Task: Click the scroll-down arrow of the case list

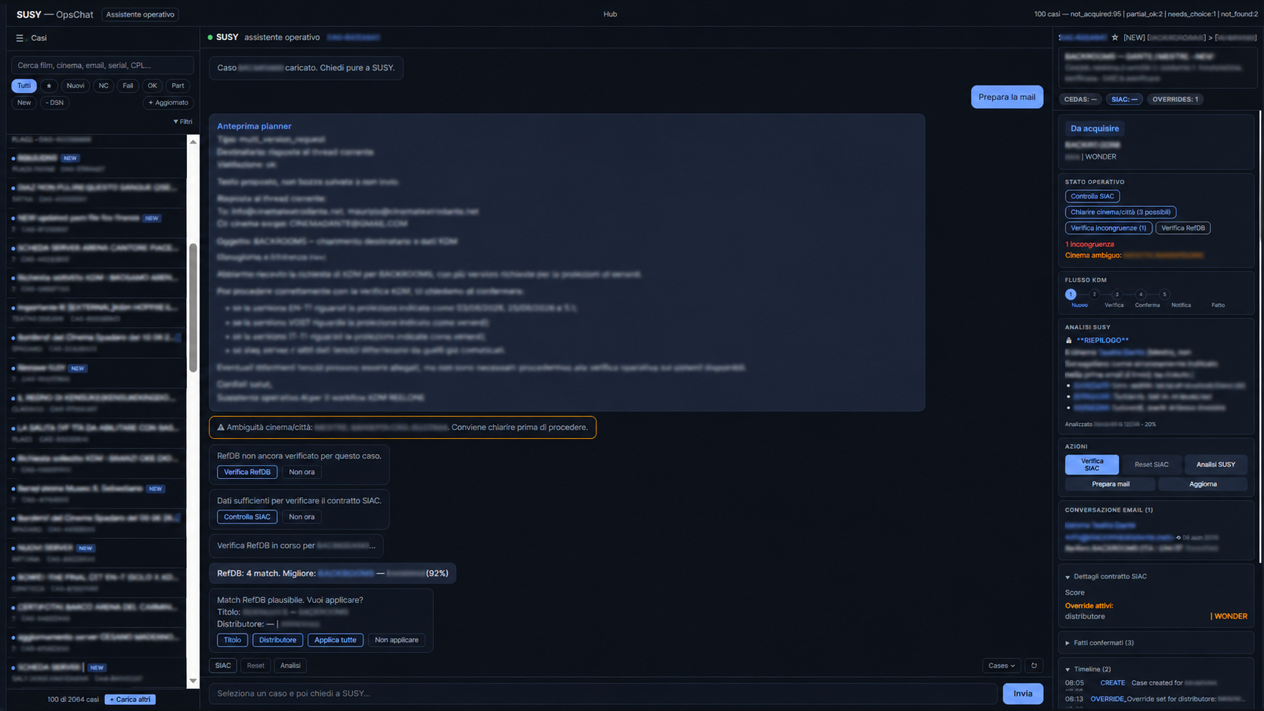Action: click(193, 681)
